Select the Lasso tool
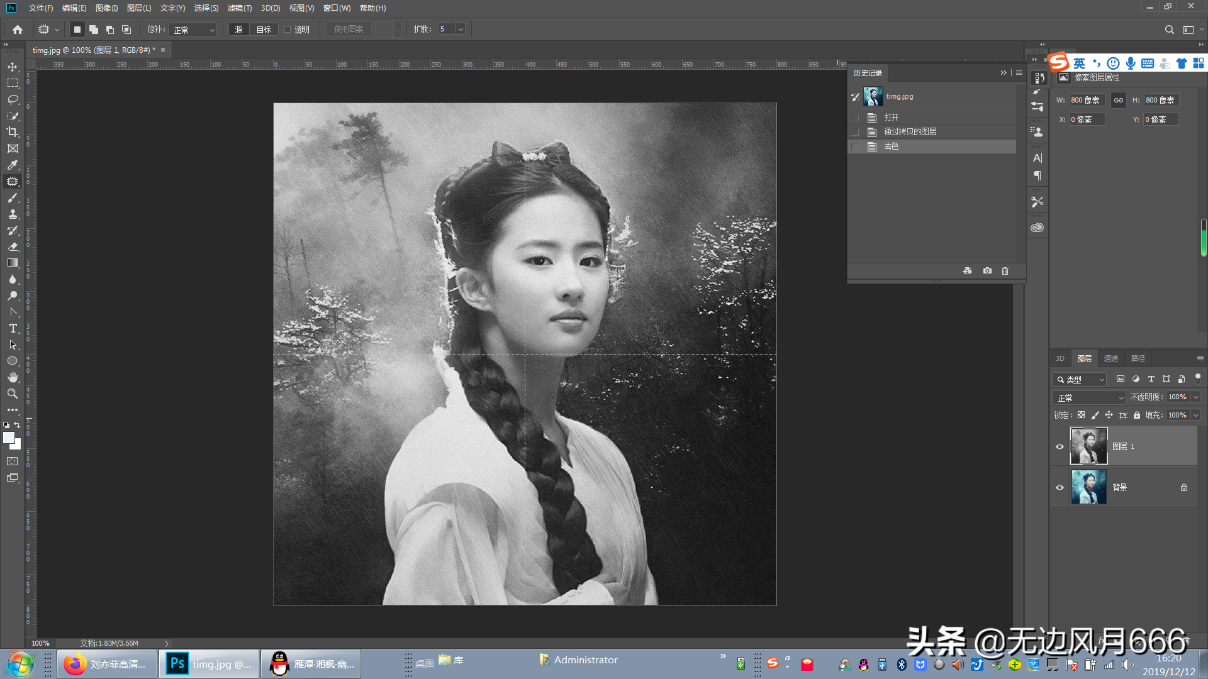The width and height of the screenshot is (1208, 679). point(13,99)
